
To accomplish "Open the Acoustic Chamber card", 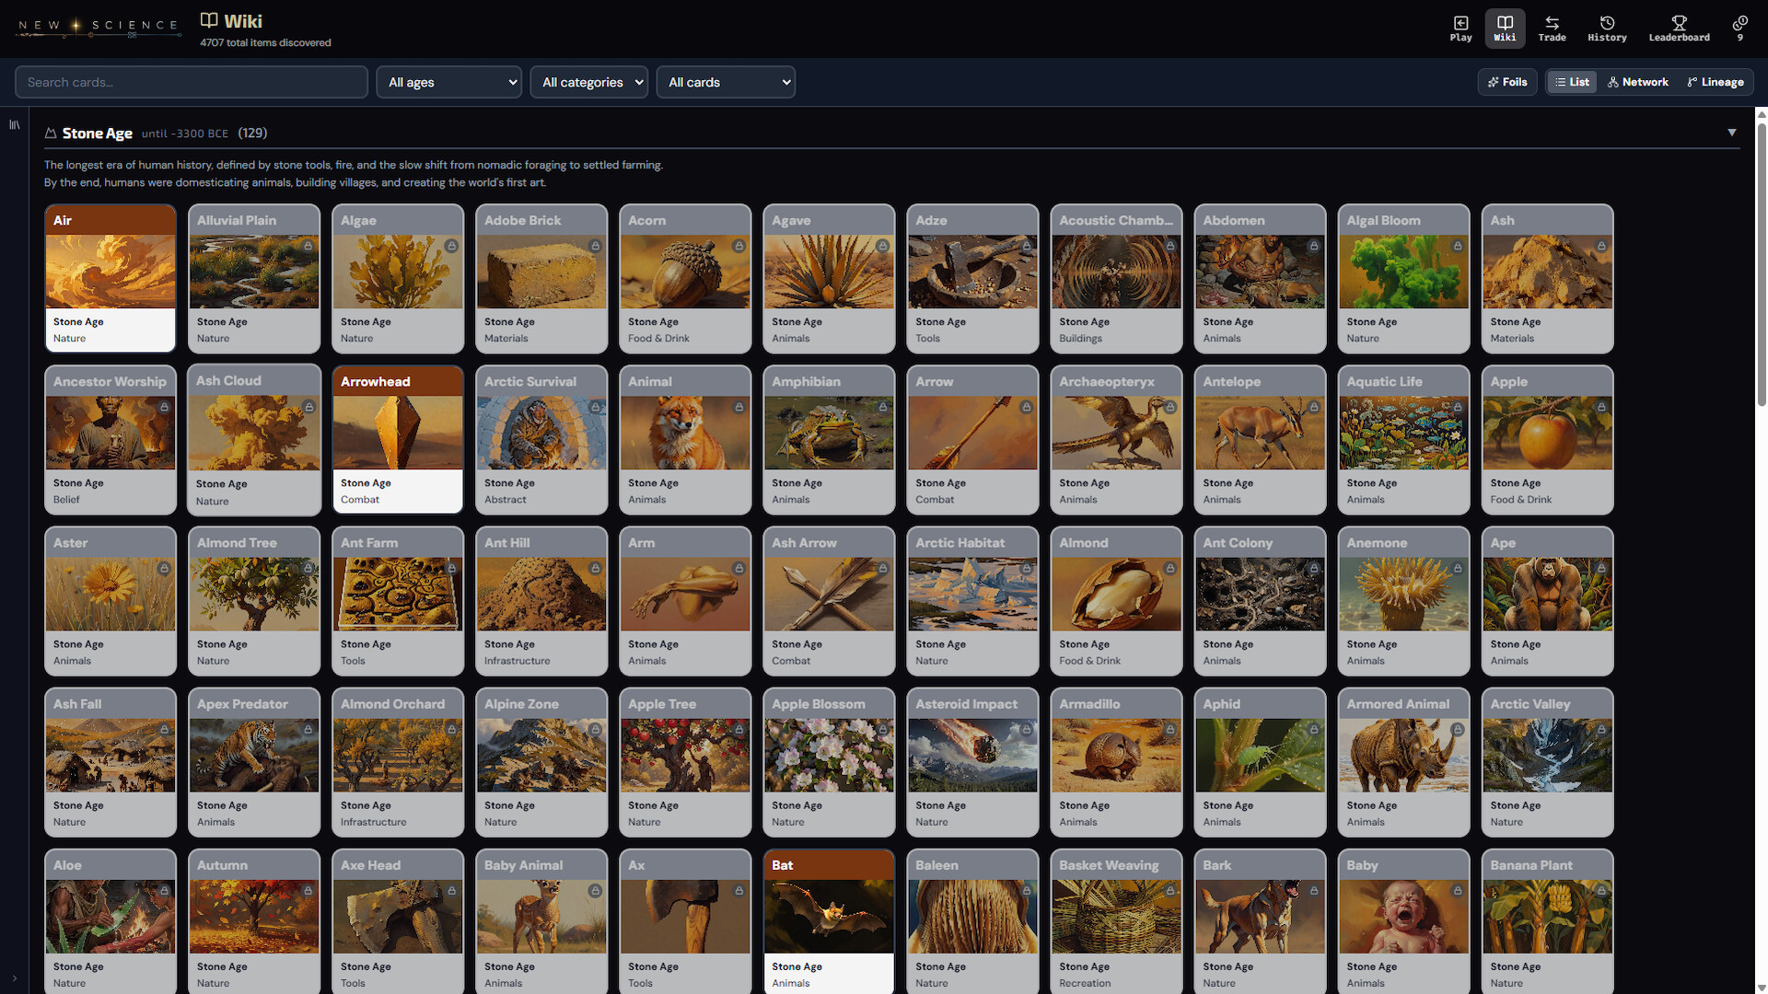I will tap(1116, 278).
